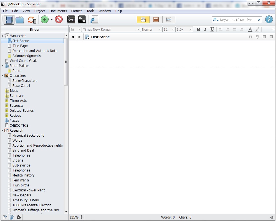Click the text color swatch button
The width and height of the screenshot is (276, 221).
[x=250, y=29]
